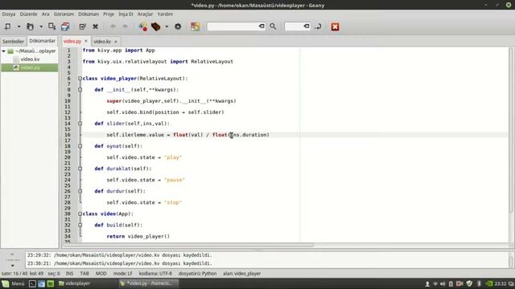515x289 pixels.
Task: Fold the __init__ method at line 8
Action: pyautogui.click(x=80, y=89)
